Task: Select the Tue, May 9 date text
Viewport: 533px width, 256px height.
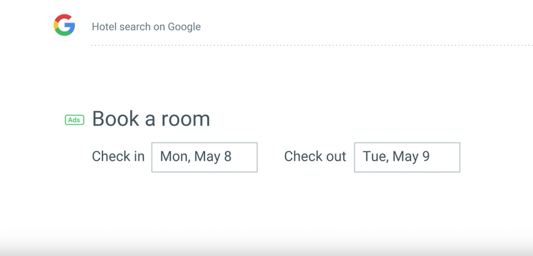Action: pyautogui.click(x=396, y=156)
